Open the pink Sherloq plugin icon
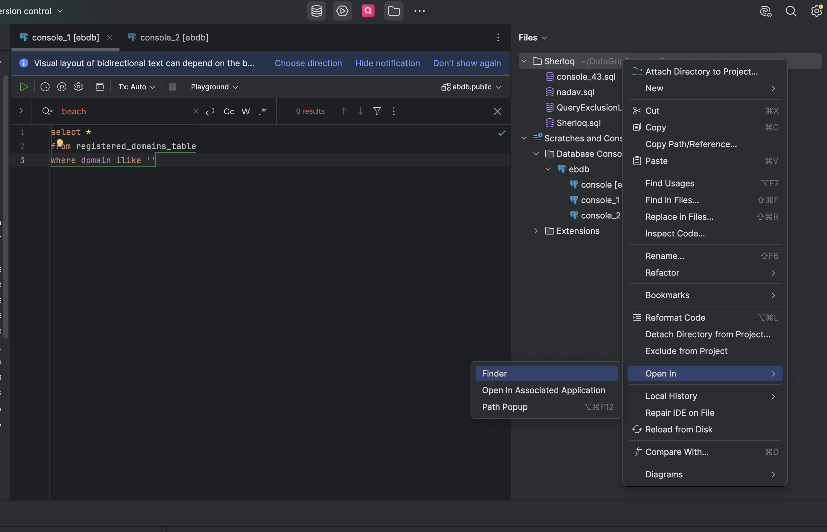The image size is (827, 532). click(368, 11)
